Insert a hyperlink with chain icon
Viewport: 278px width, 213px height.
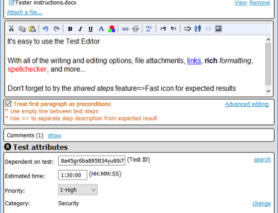pos(125,29)
